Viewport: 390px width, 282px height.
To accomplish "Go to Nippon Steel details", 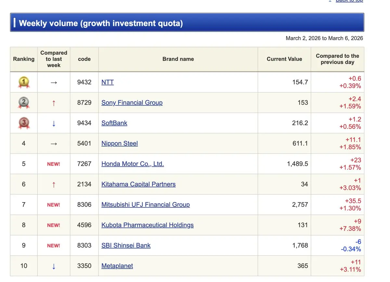I will [120, 143].
